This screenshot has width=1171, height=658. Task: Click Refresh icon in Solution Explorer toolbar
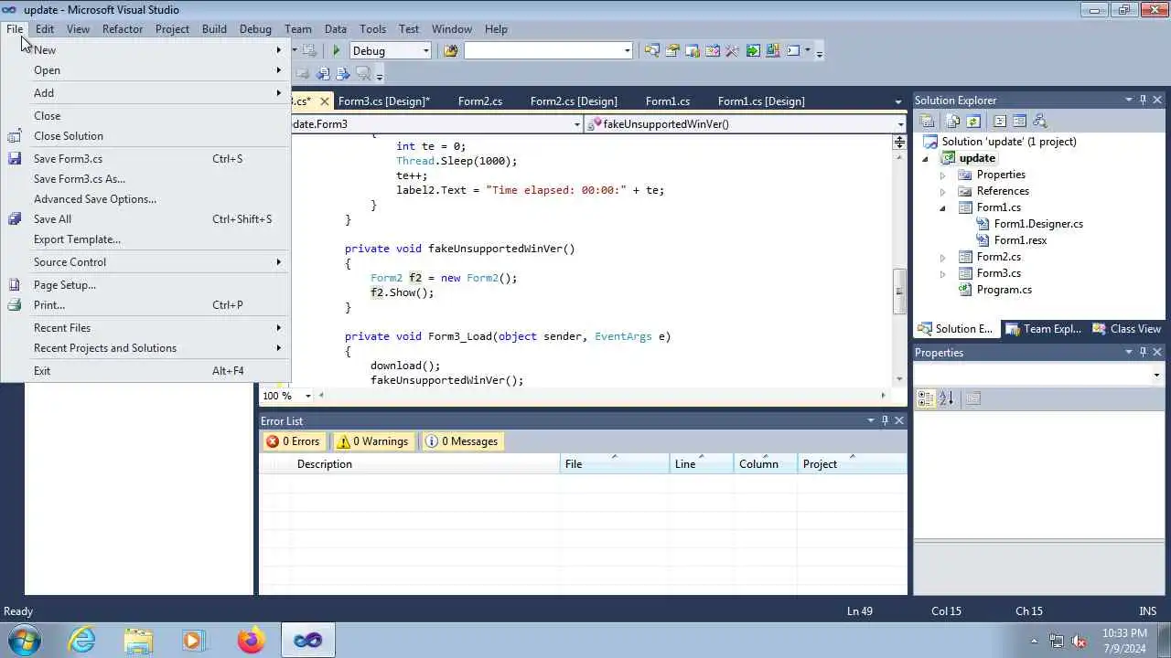(972, 121)
